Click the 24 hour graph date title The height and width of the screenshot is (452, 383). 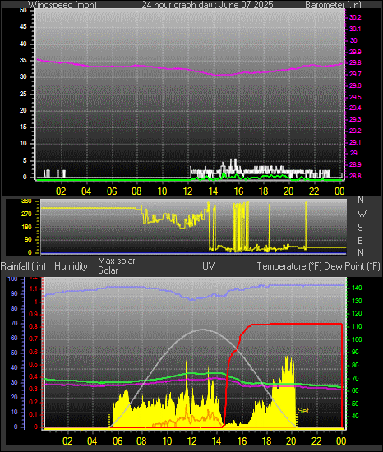[x=207, y=5]
